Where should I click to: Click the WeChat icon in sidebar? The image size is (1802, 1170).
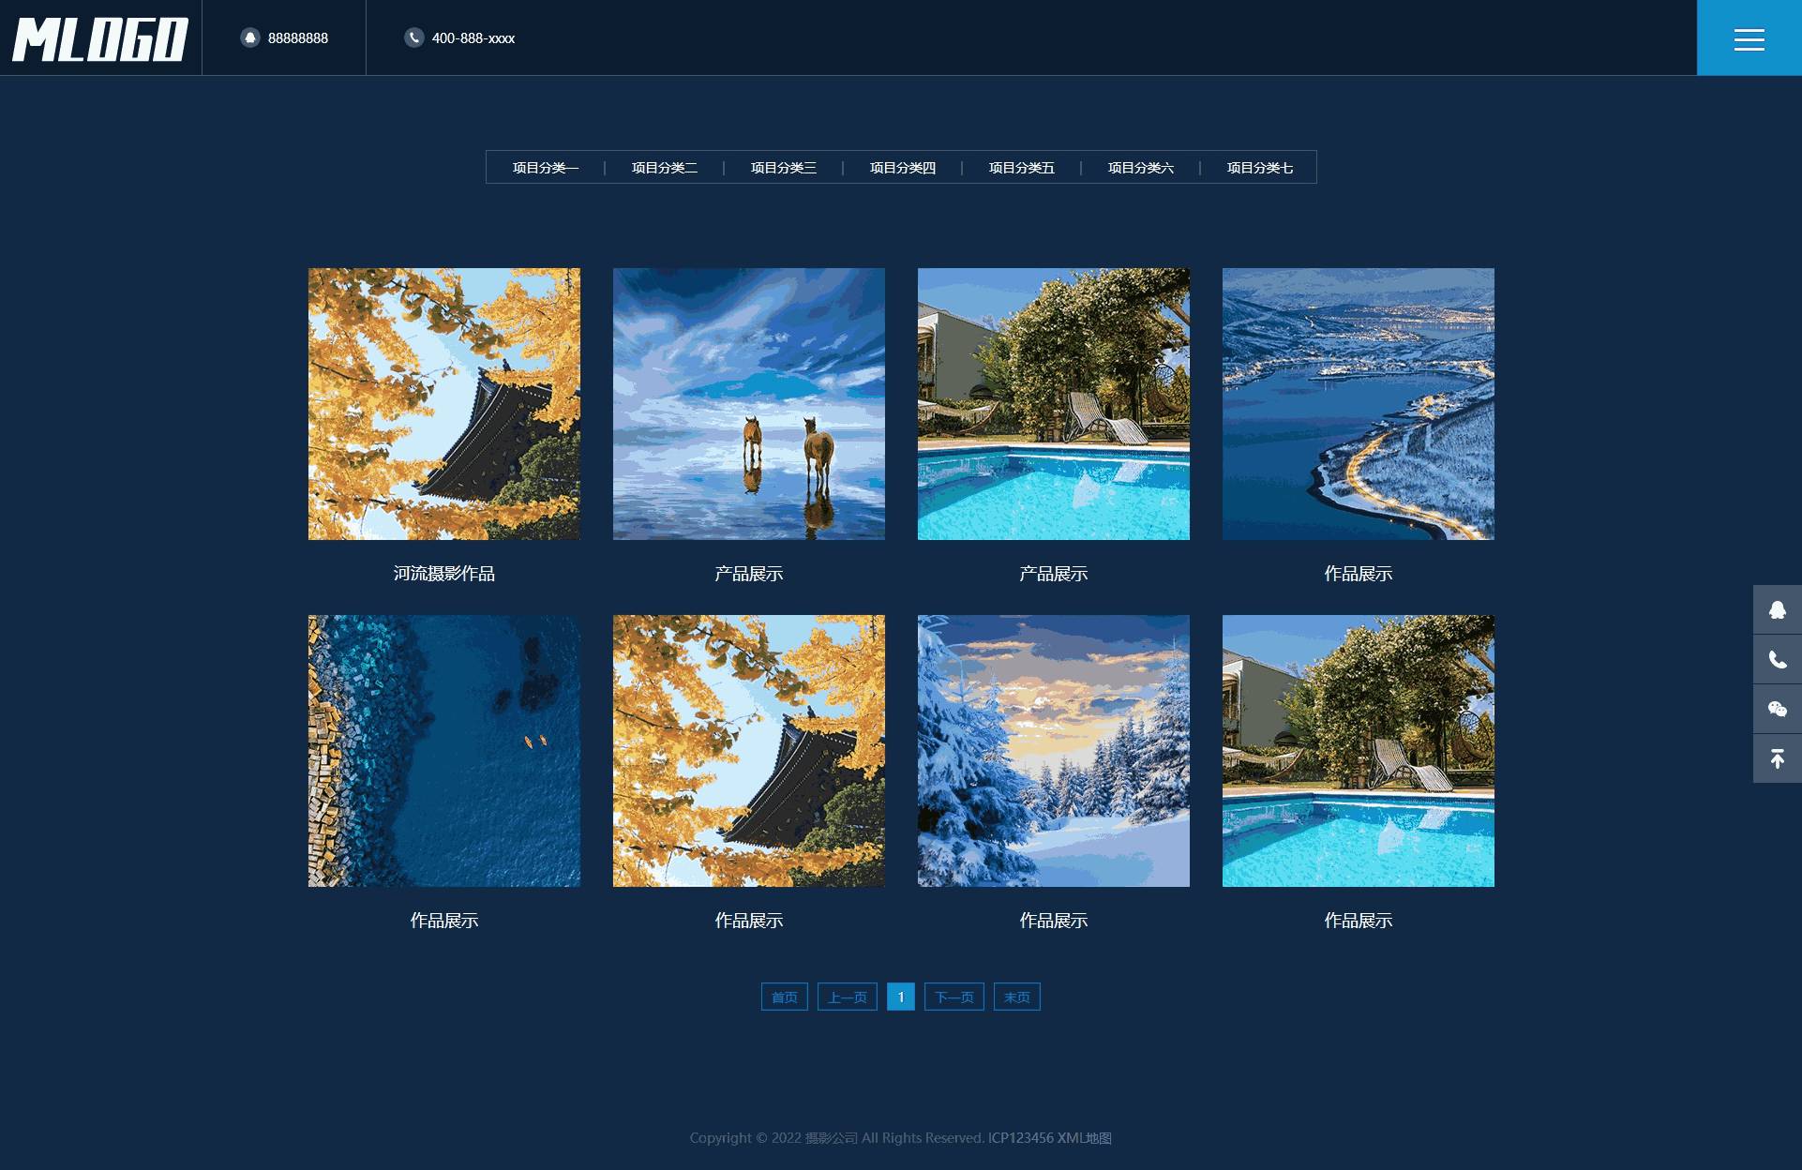pos(1777,709)
